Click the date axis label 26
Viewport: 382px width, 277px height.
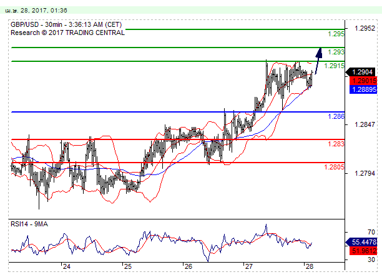click(189, 266)
